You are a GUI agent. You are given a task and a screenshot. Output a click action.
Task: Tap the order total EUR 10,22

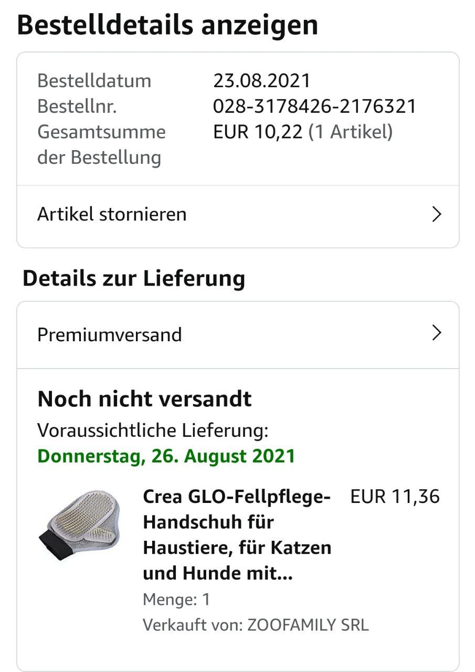(x=258, y=132)
